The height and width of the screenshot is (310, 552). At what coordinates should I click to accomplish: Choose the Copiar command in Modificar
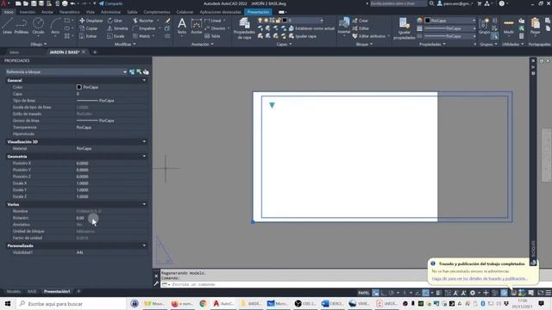tap(89, 28)
